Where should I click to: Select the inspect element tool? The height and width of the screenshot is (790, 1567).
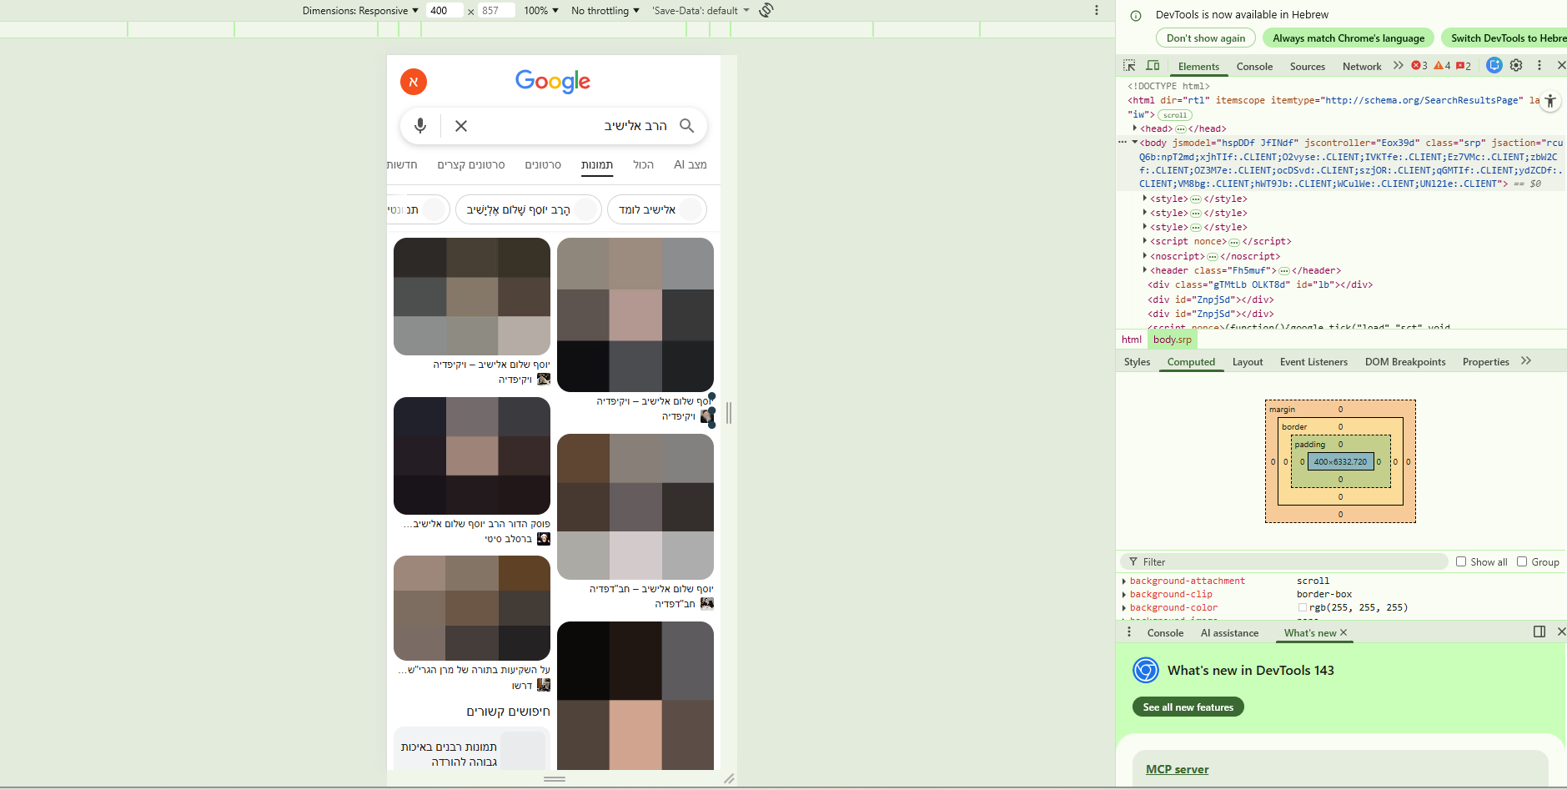[1130, 65]
